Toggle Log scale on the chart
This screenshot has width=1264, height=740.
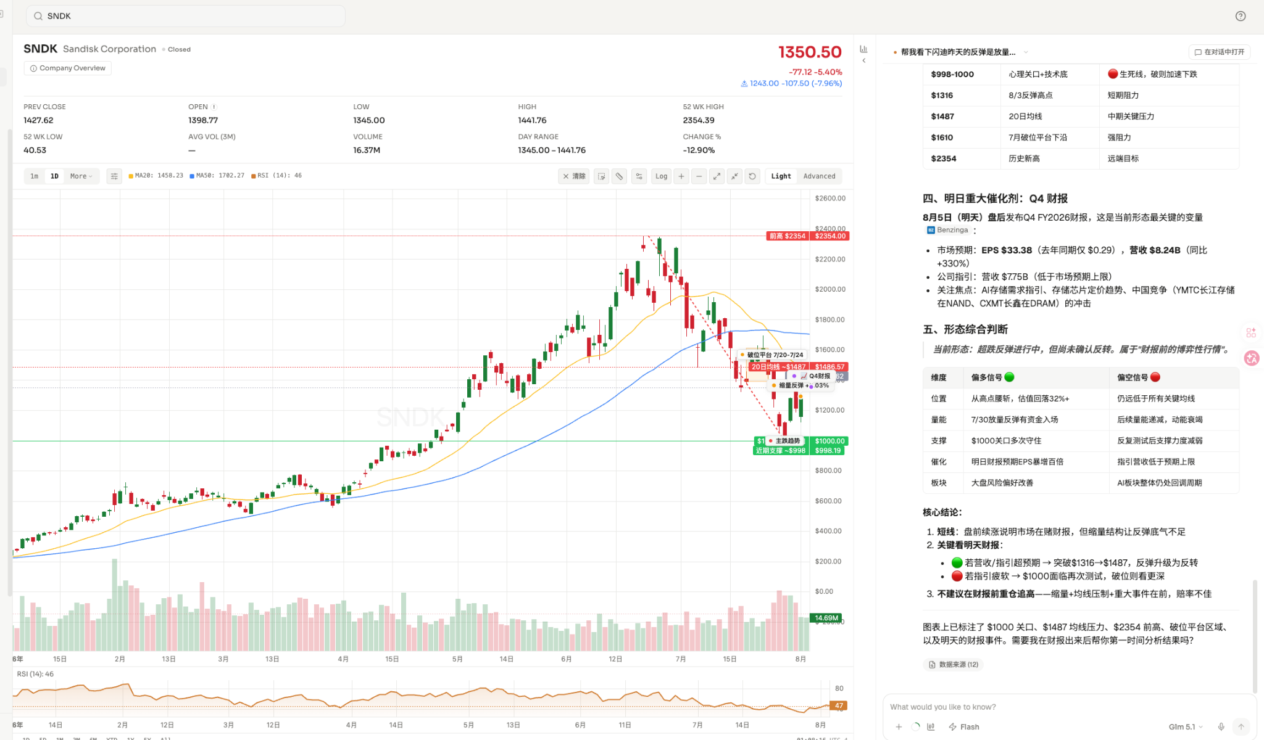pyautogui.click(x=661, y=176)
